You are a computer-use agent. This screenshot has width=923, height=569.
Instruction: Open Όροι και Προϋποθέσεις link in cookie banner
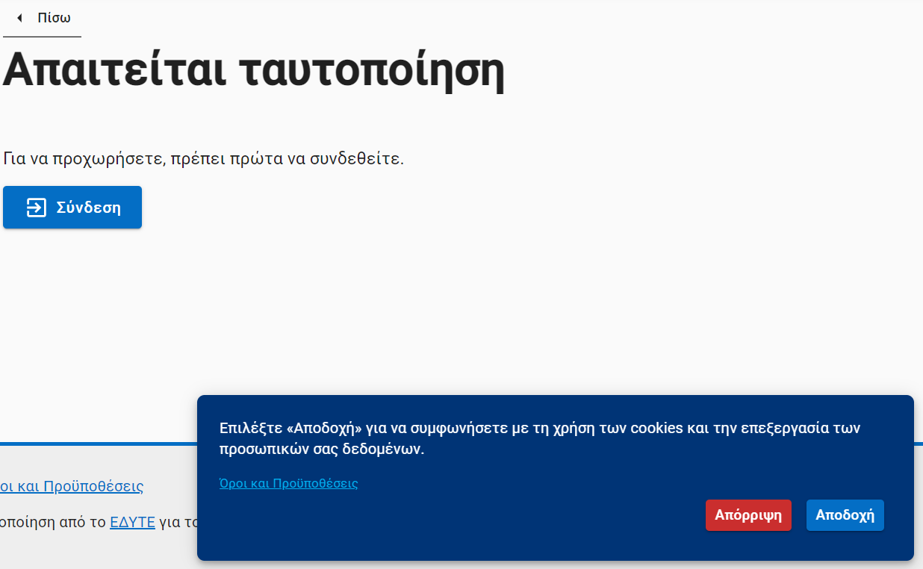pyautogui.click(x=288, y=483)
